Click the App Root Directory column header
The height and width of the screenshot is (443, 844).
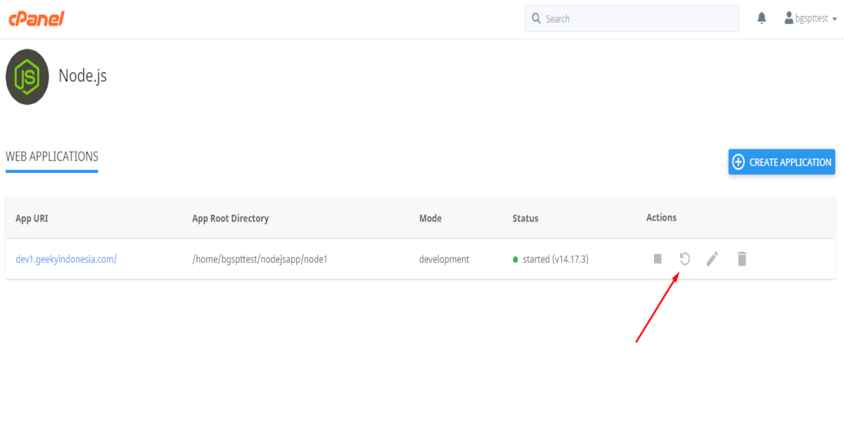(230, 218)
